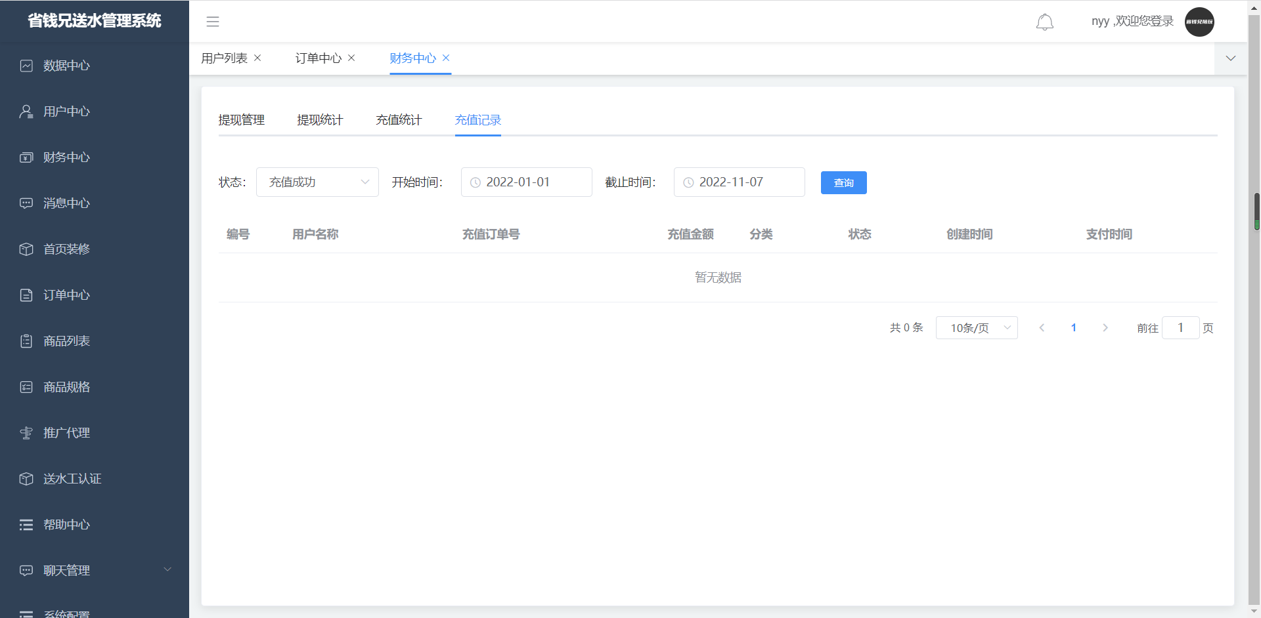Open the notification bell
The width and height of the screenshot is (1261, 618).
click(x=1044, y=22)
